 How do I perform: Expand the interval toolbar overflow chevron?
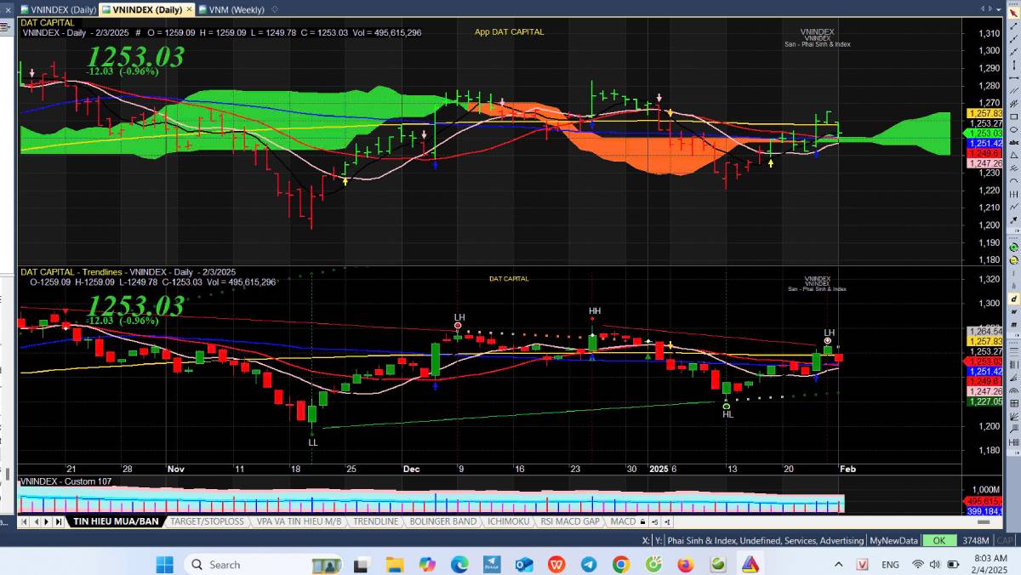click(x=1017, y=335)
